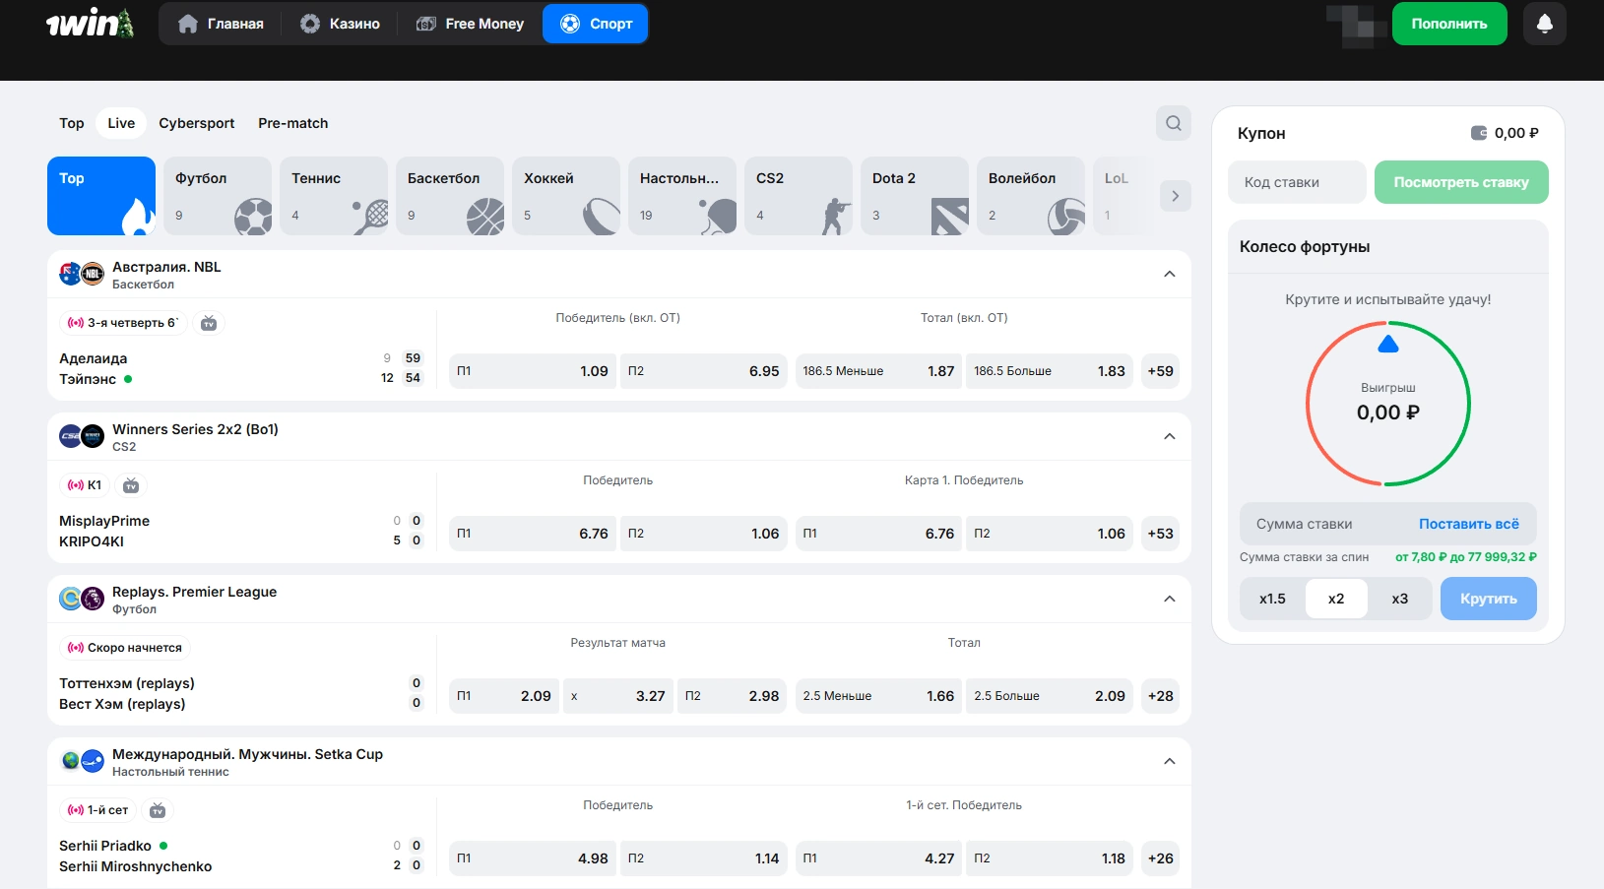
Task: Collapse the Австралия. NBL section
Action: pyautogui.click(x=1169, y=274)
